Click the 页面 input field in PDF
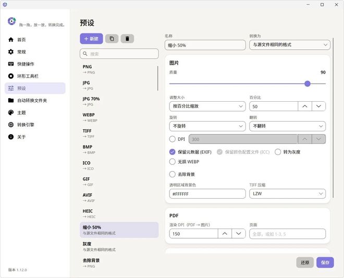The height and width of the screenshot is (278, 344). [287, 234]
